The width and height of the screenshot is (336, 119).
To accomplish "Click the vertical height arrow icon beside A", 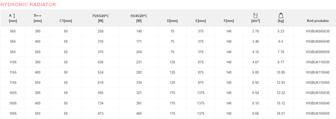I will [x=14, y=16].
